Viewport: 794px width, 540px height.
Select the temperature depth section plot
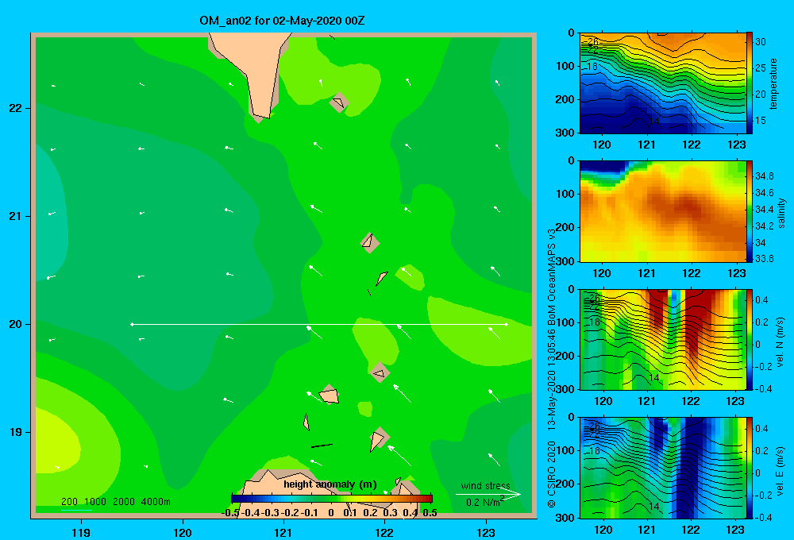(x=662, y=83)
